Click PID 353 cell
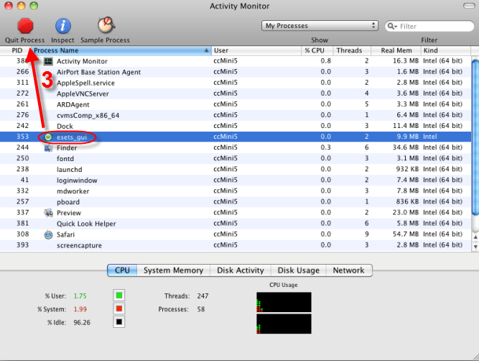 pyautogui.click(x=22, y=137)
